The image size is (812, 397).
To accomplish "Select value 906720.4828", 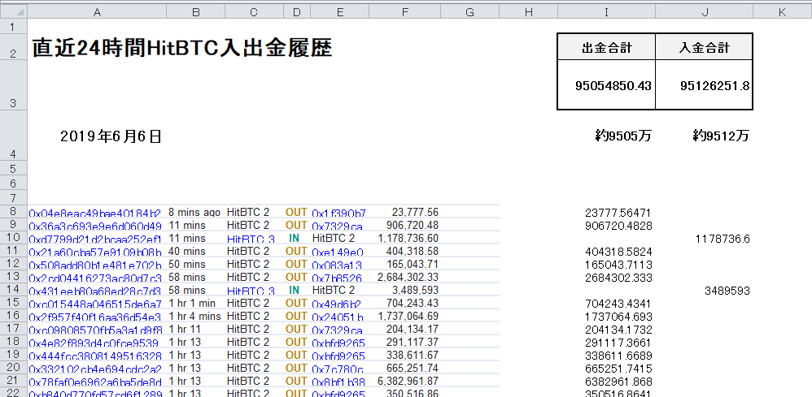I will click(x=618, y=226).
